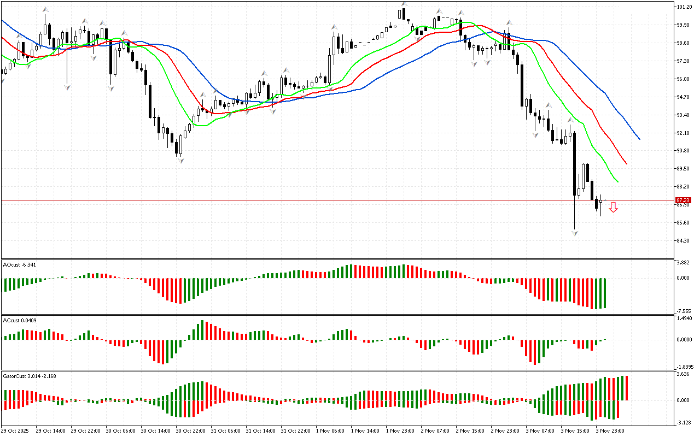Click the red 87.23 current price tag
Screen dimensions: 700x437
682,200
